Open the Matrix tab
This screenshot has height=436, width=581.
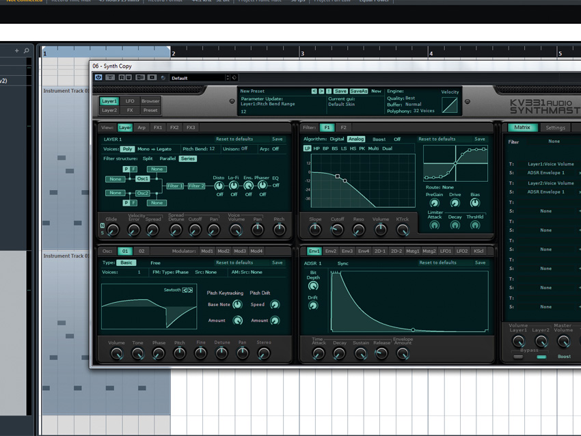click(x=522, y=127)
